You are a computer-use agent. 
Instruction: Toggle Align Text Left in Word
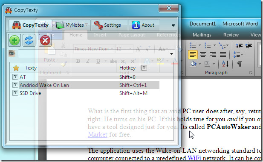[193, 55]
